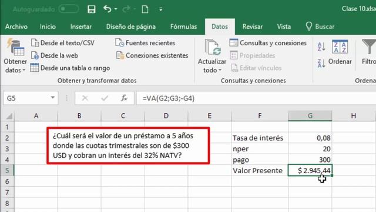This screenshot has width=376, height=212.
Task: Click the Redo arrow icon
Action: (x=126, y=9)
